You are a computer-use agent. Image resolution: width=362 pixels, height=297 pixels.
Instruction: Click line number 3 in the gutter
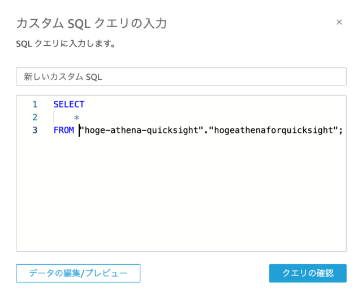35,130
